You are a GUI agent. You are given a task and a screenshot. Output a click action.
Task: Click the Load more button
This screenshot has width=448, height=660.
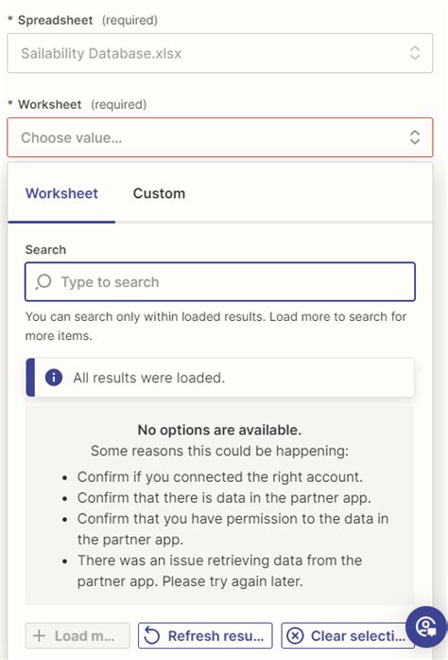78,635
